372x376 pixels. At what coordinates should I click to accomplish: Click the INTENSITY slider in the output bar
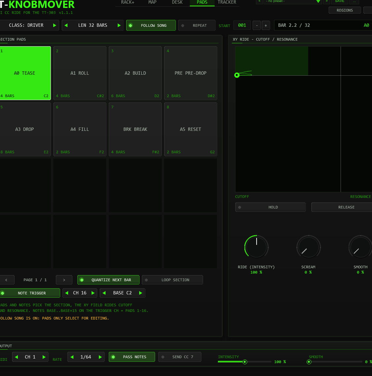point(245,362)
